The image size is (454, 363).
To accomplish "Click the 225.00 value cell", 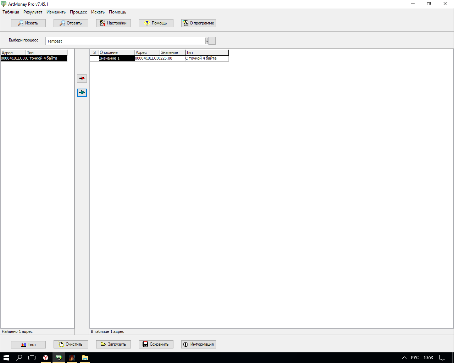I will tap(173, 58).
